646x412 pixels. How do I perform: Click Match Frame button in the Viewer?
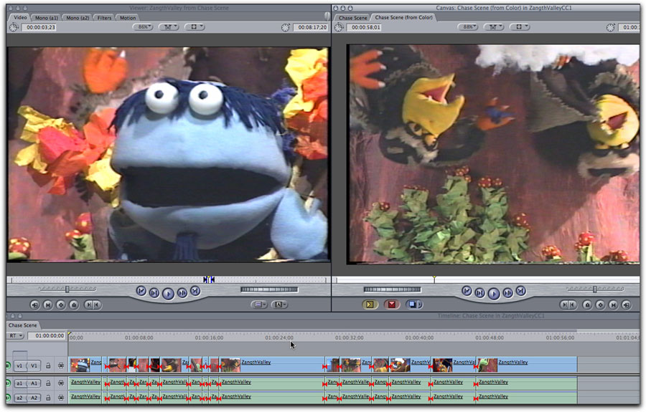34,305
